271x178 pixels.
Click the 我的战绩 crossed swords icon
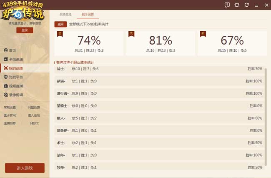(6, 68)
